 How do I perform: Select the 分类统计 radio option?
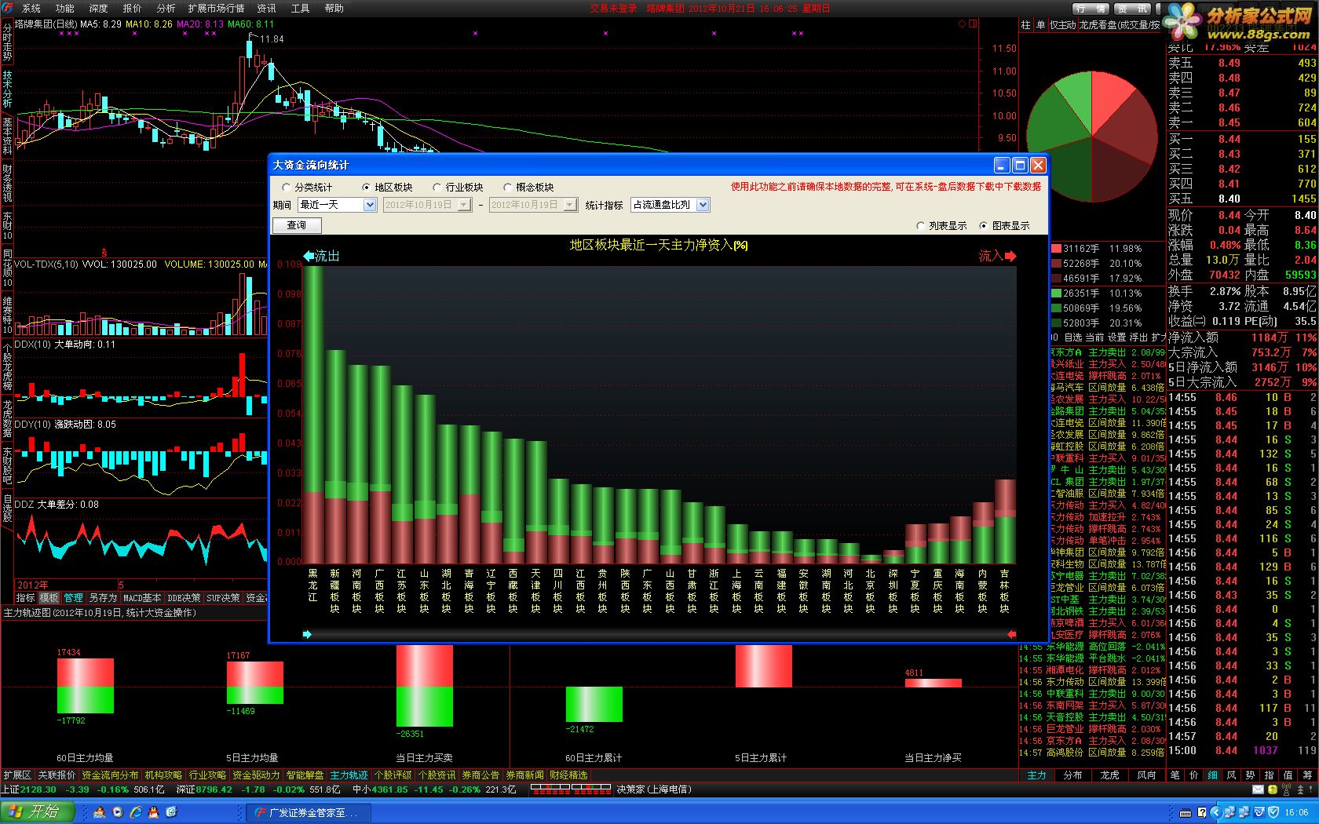coord(307,188)
